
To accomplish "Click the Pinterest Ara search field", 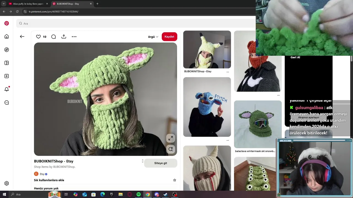I will (135, 23).
